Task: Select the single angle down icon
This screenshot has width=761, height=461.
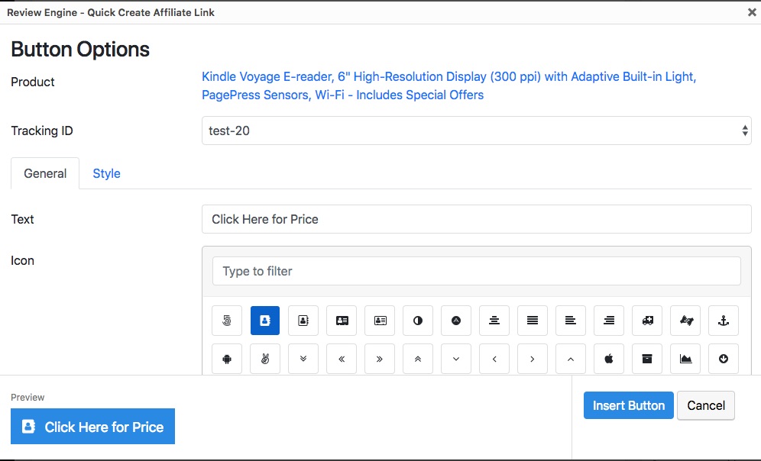Action: pyautogui.click(x=456, y=359)
